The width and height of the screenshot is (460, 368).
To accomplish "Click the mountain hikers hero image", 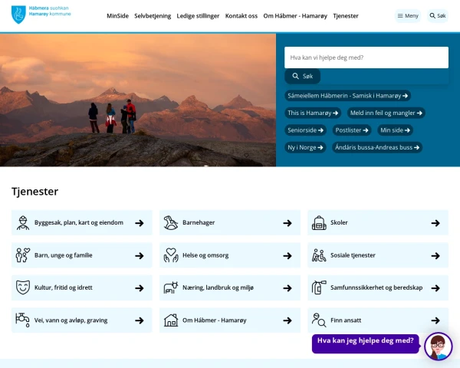I will (x=138, y=100).
